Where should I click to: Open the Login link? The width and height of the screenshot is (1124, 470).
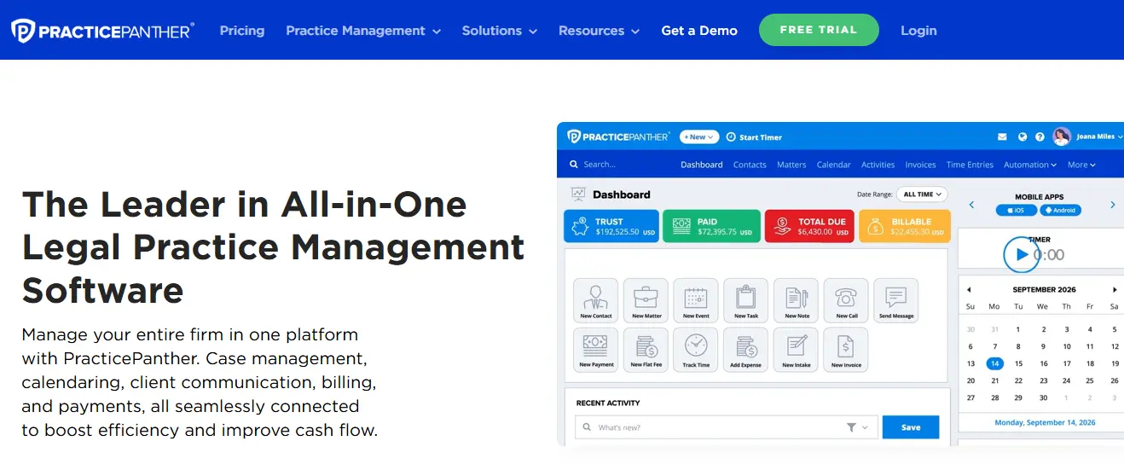(x=918, y=31)
